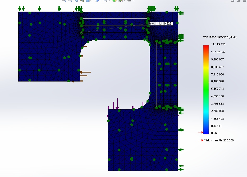Click legend maximum value 11,119.228
247x177 pixels.
[x=218, y=44]
